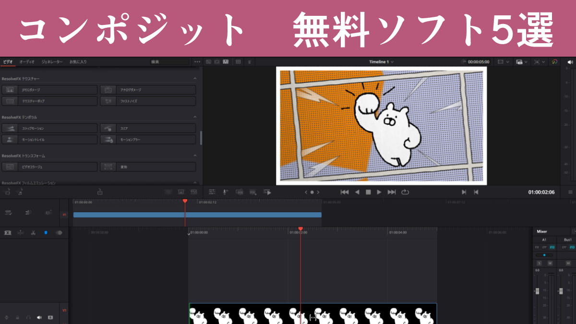This screenshot has height=324, width=576.
Task: Click the split clip scissors icon
Action: pyautogui.click(x=33, y=232)
